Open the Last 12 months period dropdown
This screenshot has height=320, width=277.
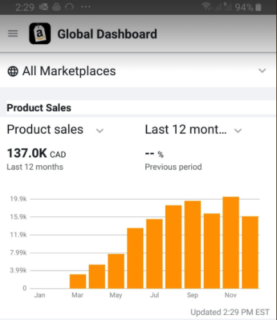pyautogui.click(x=193, y=130)
